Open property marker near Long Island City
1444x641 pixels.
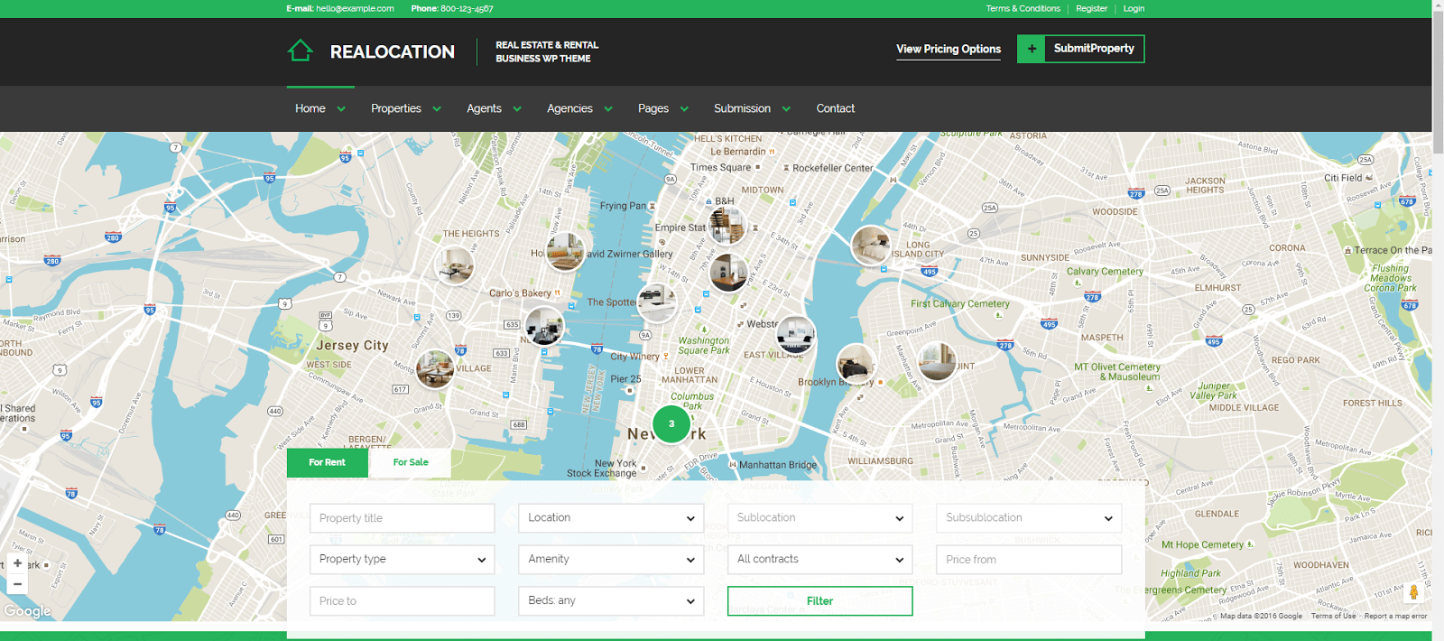pyautogui.click(x=872, y=245)
